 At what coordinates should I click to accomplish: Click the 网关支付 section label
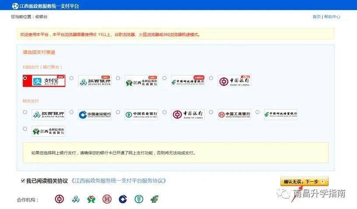pyautogui.click(x=31, y=101)
